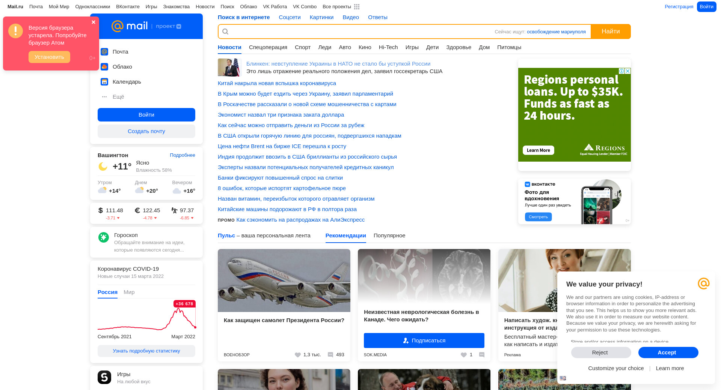The width and height of the screenshot is (721, 390).
Task: Open the Спорт news tab
Action: coord(302,47)
